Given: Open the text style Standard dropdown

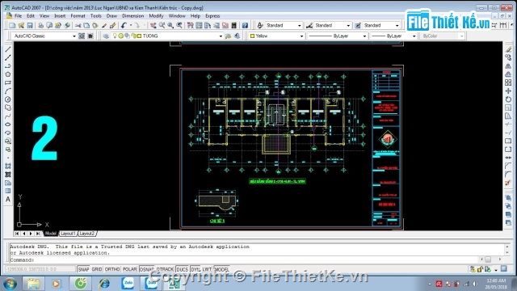Looking at the screenshot, I should 300,25.
